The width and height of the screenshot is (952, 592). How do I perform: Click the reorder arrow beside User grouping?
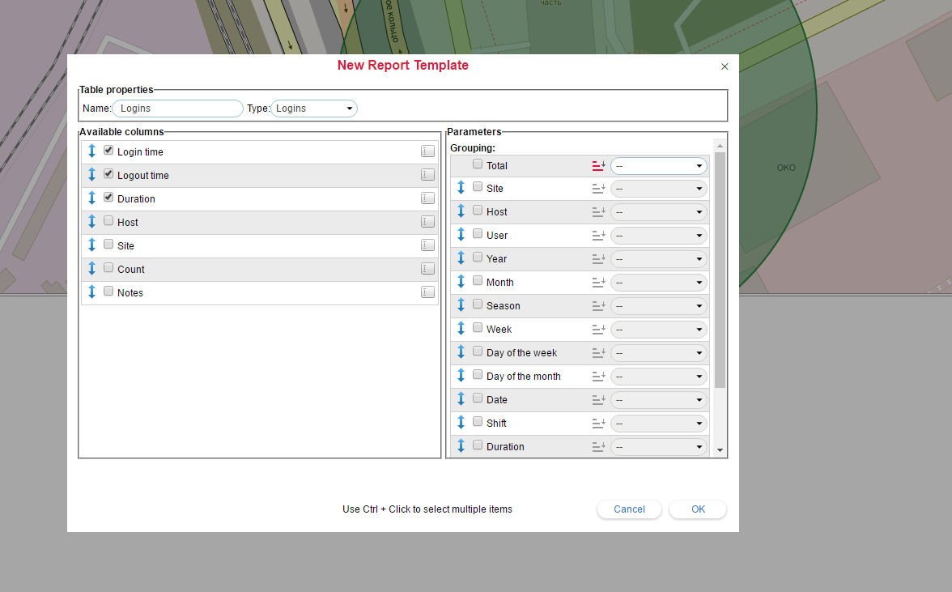461,235
